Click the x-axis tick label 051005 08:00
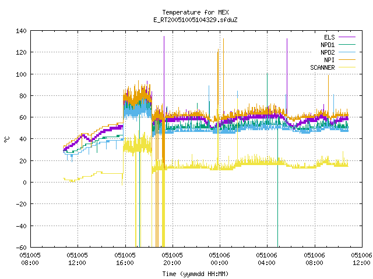373x279 pixels. coord(30,259)
